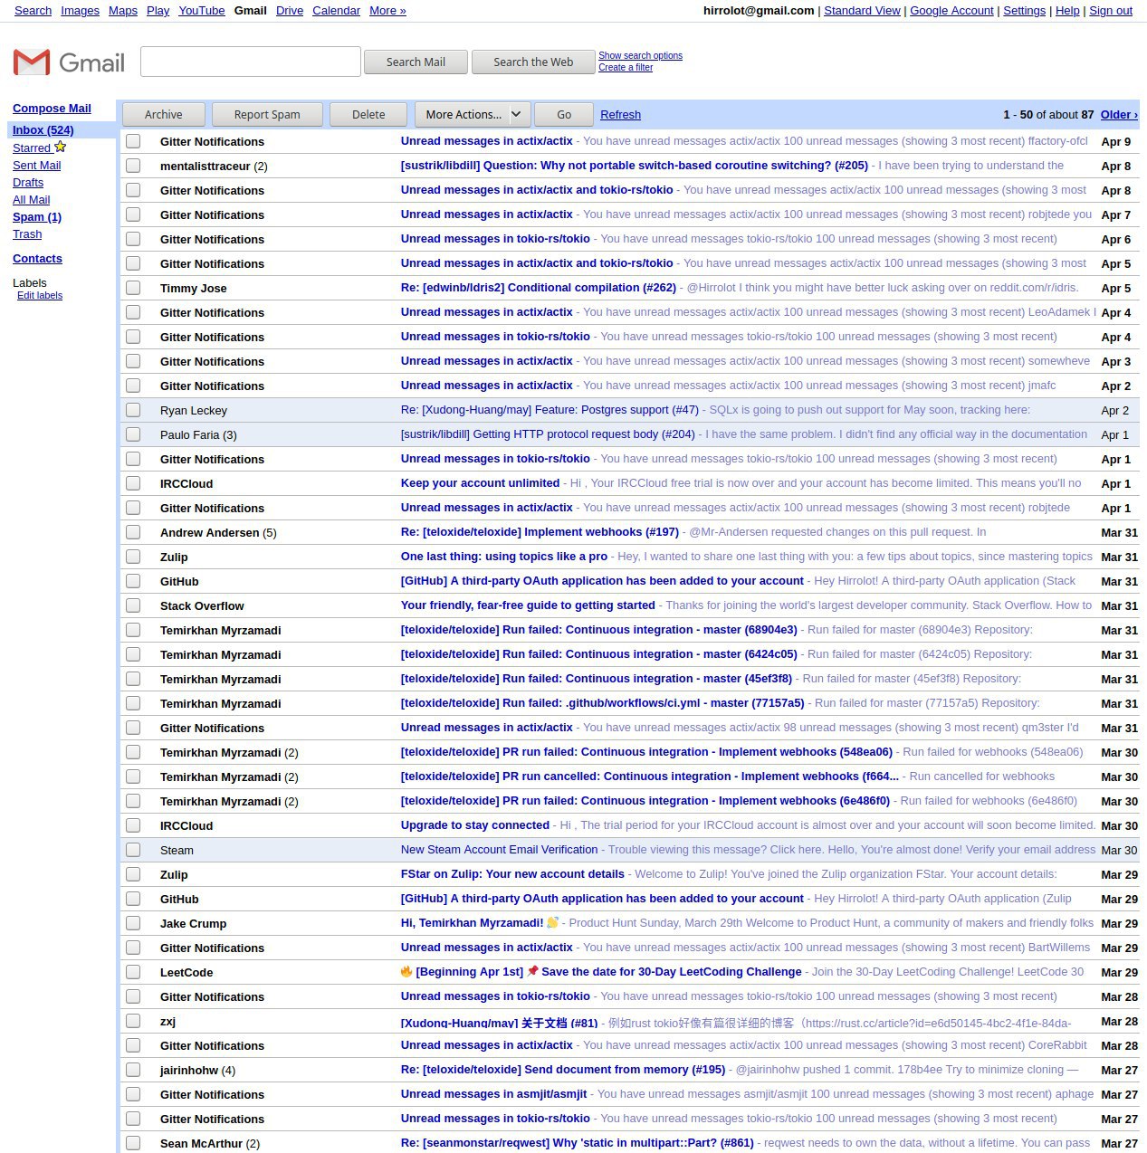Screen dimensions: 1147x1153
Task: Open 'Upgrade to stay connected' email
Action: click(475, 825)
